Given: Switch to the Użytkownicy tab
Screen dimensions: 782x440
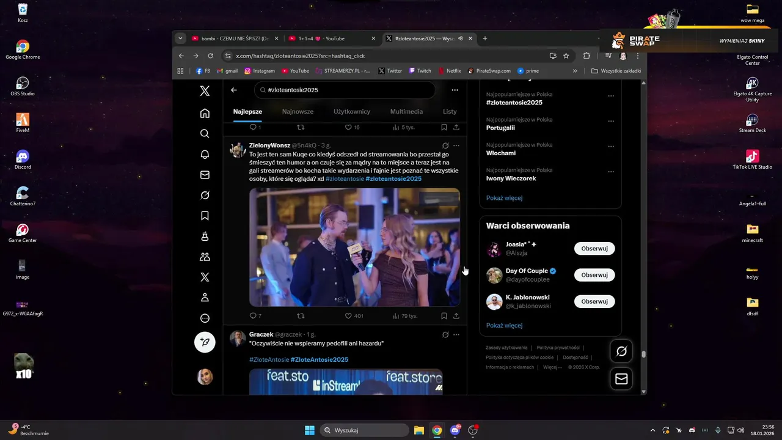Looking at the screenshot, I should (352, 112).
